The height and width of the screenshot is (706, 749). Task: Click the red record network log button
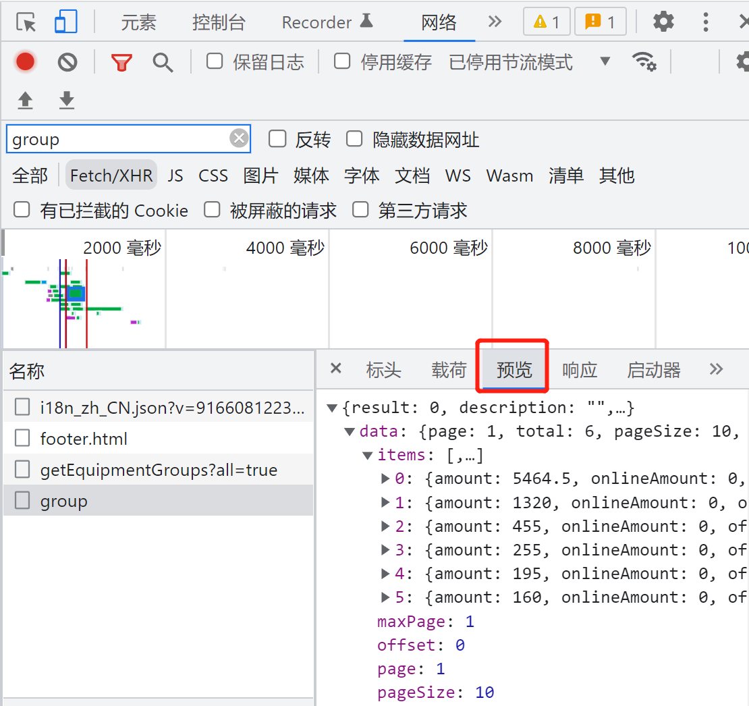point(25,61)
